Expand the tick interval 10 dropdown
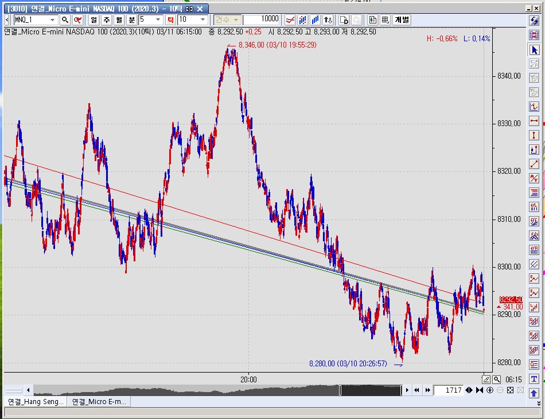 coord(203,19)
